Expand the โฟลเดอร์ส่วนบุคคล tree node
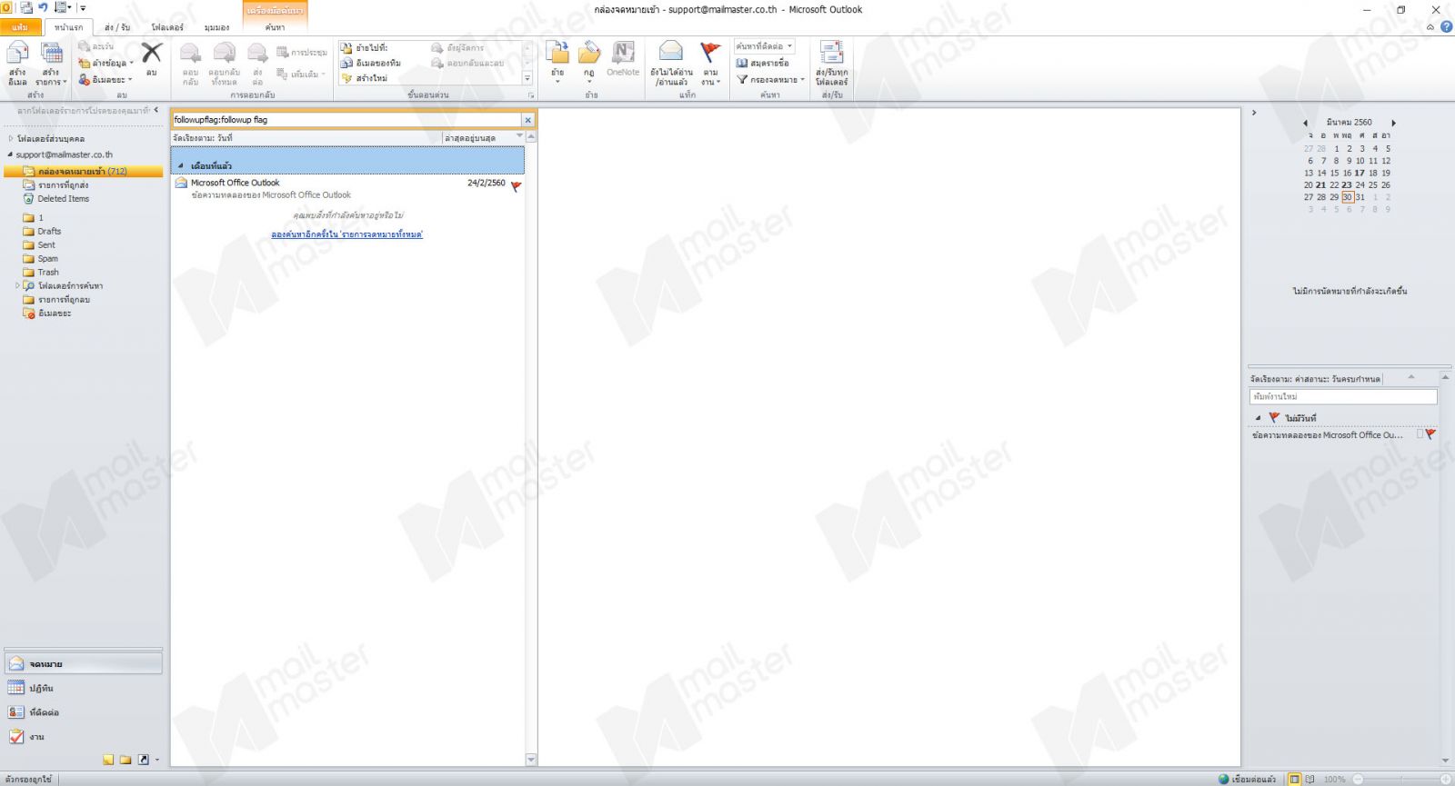Viewport: 1455px width, 786px height. 11,139
